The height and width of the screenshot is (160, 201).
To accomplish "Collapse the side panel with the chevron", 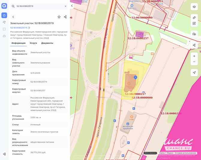I will (x=72, y=6).
